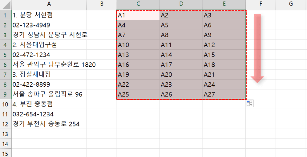
Task: Select cell showing A1 in column C
Action: tap(138, 15)
